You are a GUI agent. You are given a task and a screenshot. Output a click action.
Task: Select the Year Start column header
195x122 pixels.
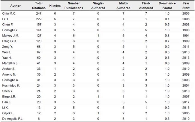point(187,6)
